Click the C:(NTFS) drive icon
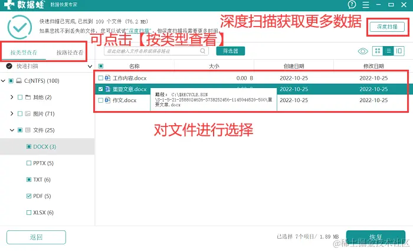413x251 pixels. [x=19, y=81]
